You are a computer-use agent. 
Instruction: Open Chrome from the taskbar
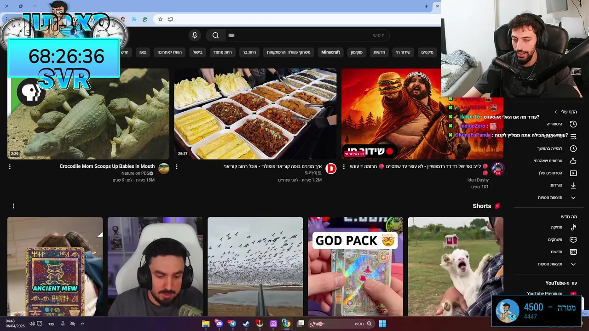click(x=286, y=324)
